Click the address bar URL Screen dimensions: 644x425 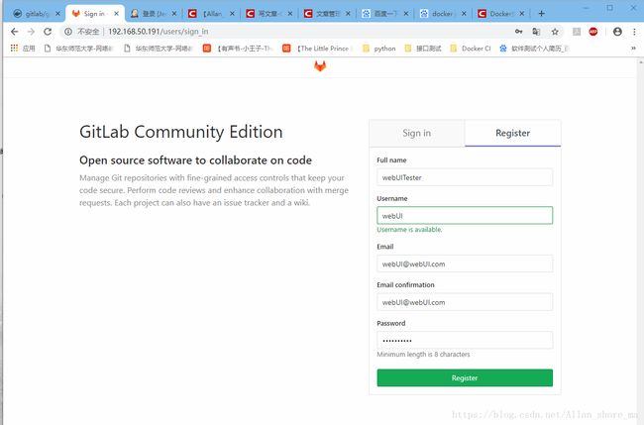[159, 32]
